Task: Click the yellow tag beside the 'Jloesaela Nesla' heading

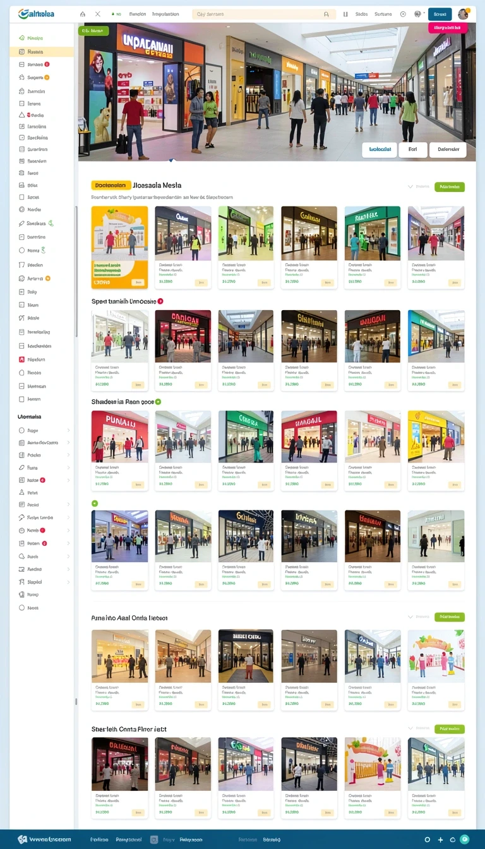Action: point(111,185)
